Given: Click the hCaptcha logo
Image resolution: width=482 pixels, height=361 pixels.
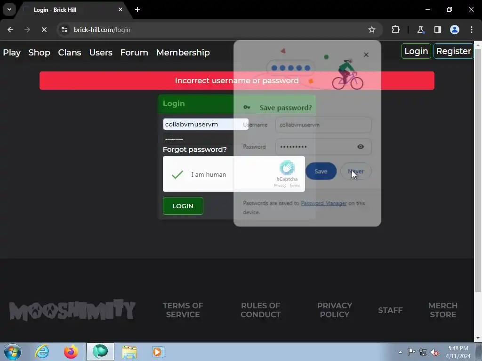Looking at the screenshot, I should (x=287, y=168).
